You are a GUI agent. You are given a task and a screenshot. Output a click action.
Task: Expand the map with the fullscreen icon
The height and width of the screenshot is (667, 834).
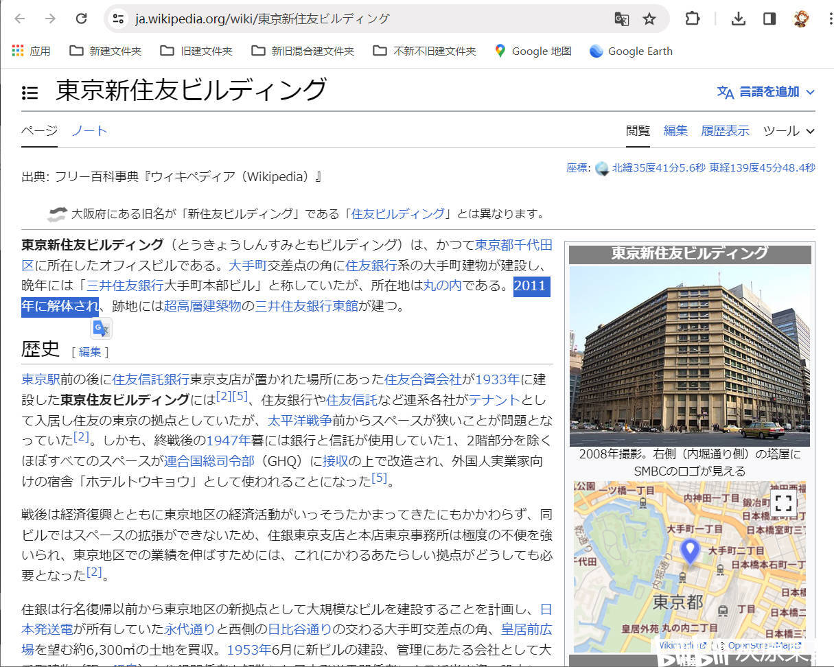point(783,503)
